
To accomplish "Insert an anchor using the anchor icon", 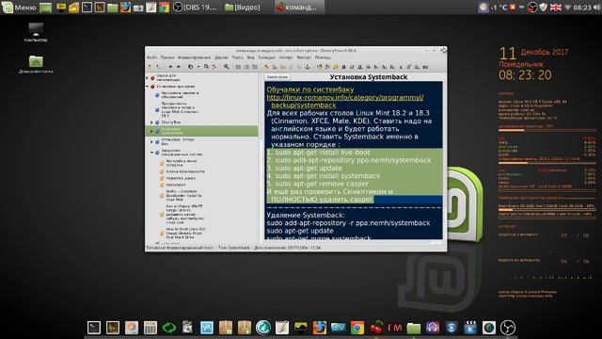I will coord(308,67).
